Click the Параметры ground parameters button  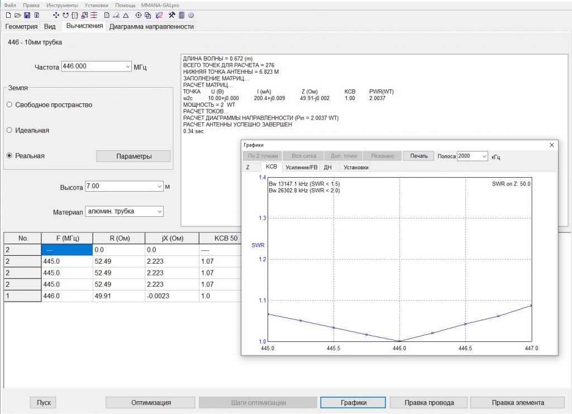[134, 156]
